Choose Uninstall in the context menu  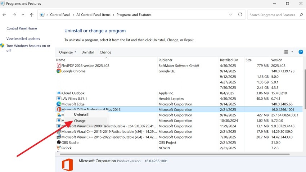(x=81, y=115)
